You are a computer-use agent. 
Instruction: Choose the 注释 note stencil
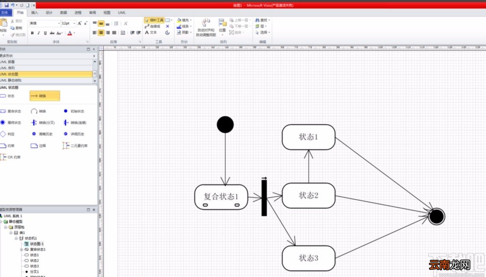(x=38, y=145)
